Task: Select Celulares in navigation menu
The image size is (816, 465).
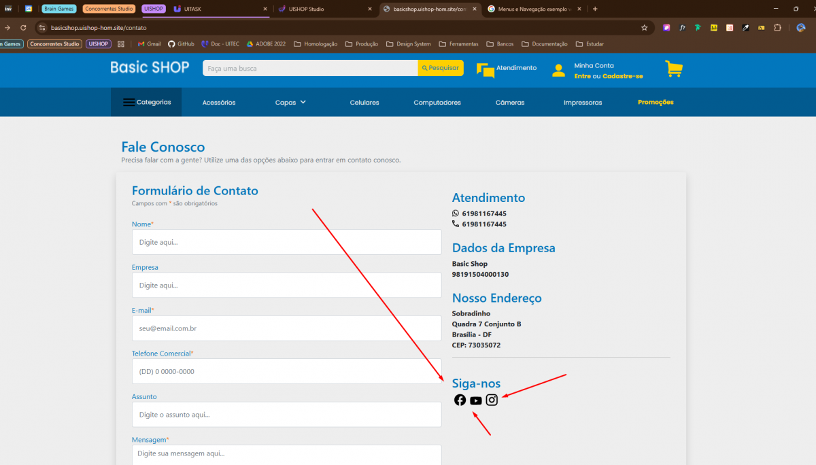Action: tap(364, 103)
